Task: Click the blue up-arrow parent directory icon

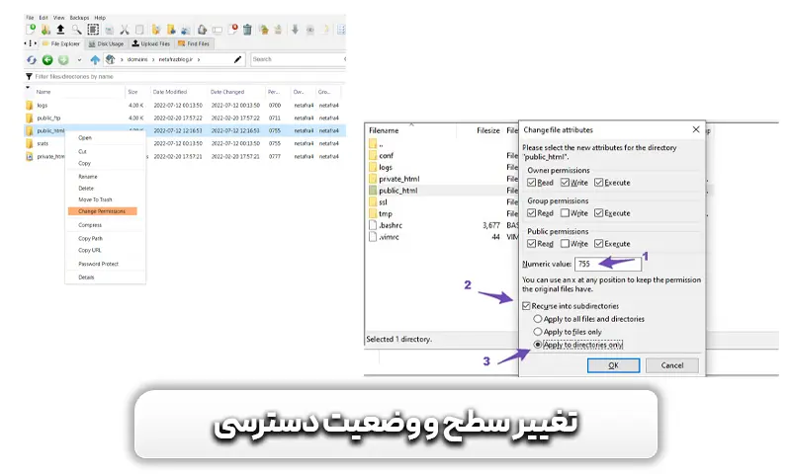Action: (x=96, y=60)
